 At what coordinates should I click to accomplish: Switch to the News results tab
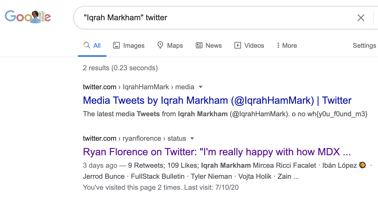(x=209, y=45)
